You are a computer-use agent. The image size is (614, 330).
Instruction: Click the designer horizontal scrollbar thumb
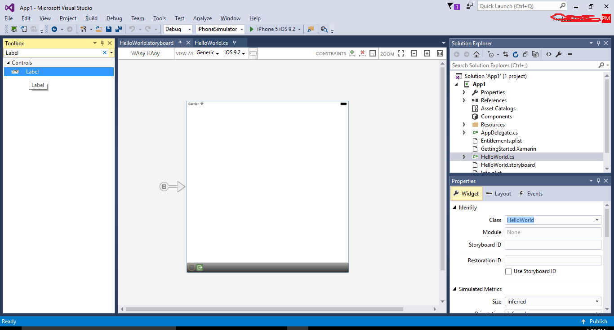point(264,309)
